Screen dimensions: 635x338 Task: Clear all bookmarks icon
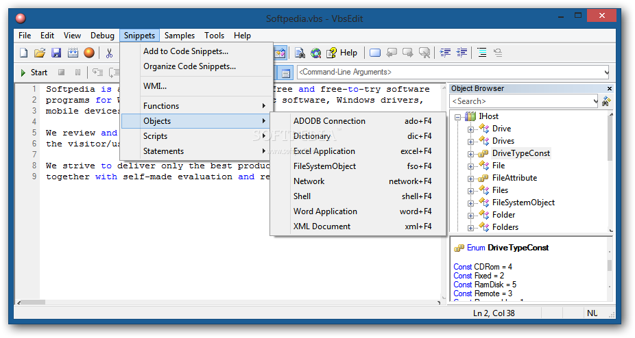point(424,53)
